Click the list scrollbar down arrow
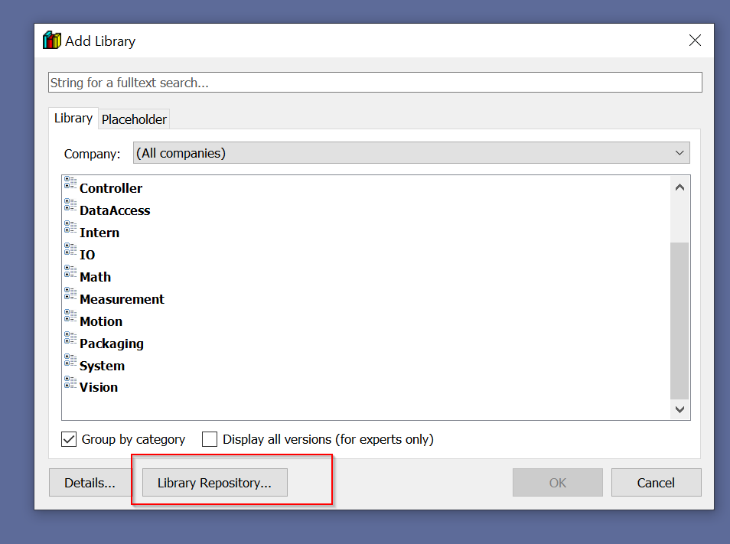This screenshot has width=730, height=544. coord(679,409)
